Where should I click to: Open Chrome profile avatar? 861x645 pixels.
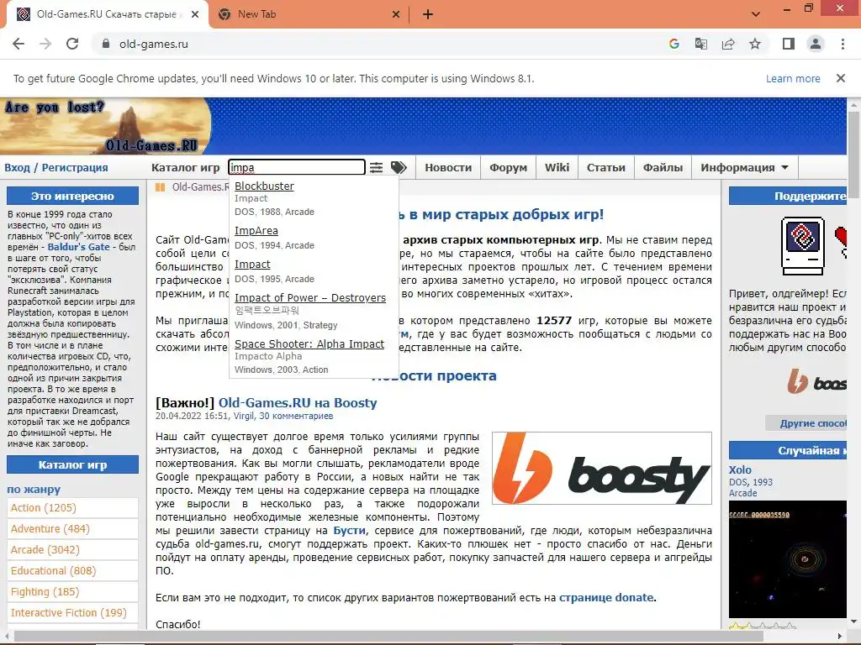816,44
